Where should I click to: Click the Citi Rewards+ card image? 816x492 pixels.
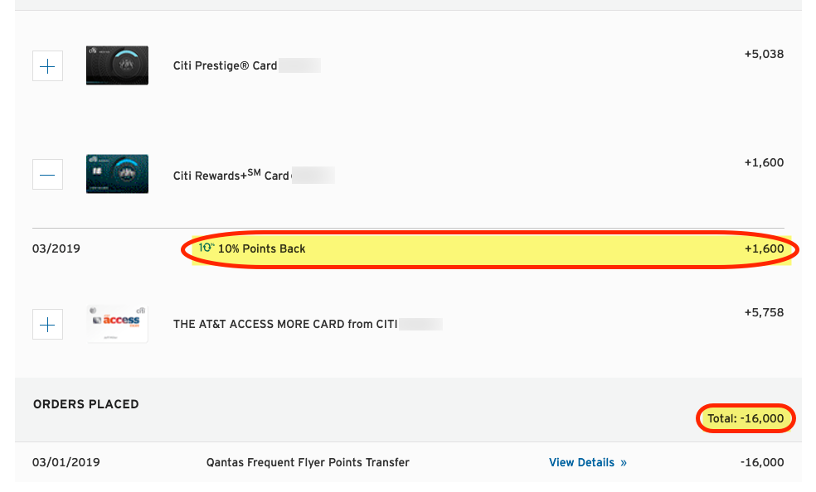[x=117, y=174]
